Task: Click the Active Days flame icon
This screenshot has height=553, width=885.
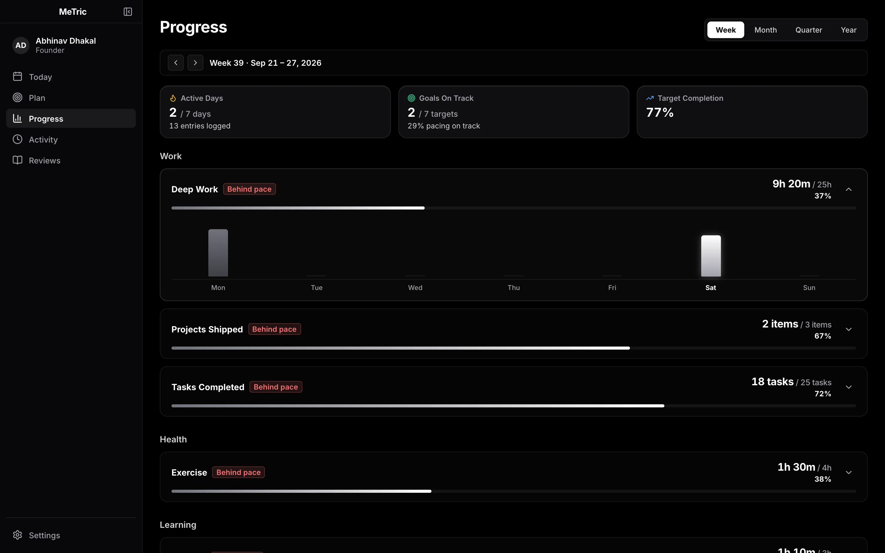Action: point(173,98)
